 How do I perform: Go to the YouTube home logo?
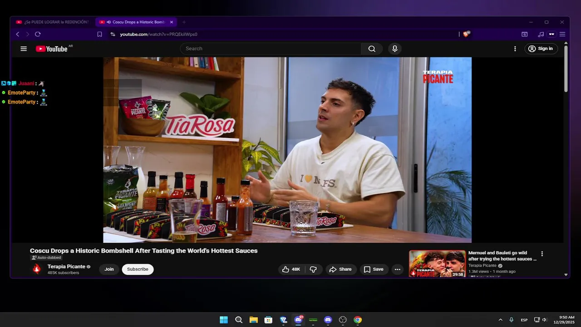click(52, 49)
